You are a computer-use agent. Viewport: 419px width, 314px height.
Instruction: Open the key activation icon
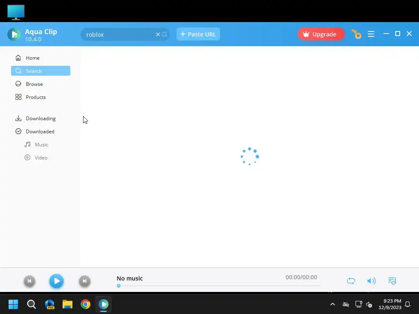pos(356,34)
